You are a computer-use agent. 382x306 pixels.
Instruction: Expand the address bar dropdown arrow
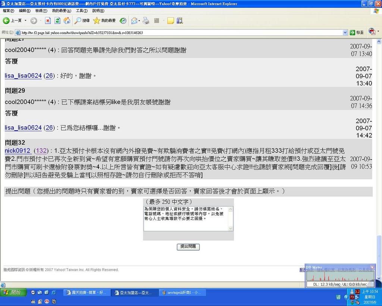tap(345, 33)
